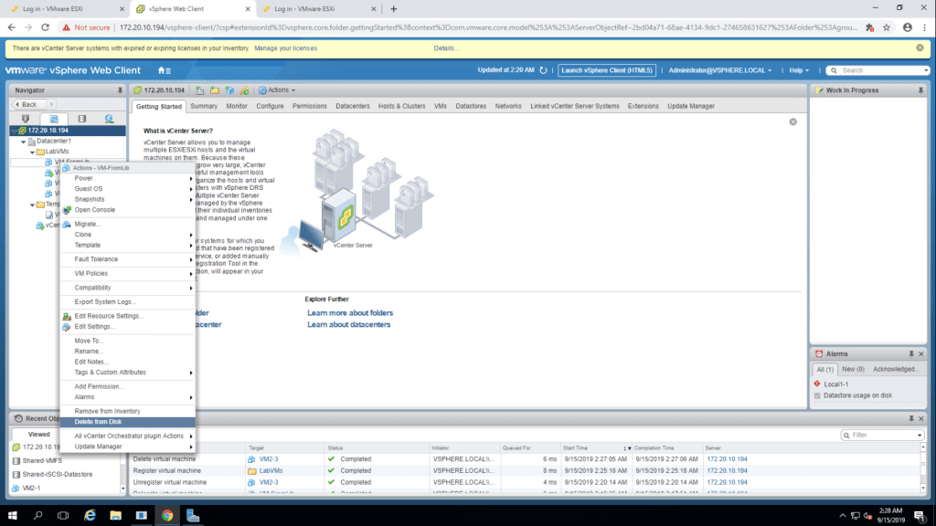
Task: Open the Administrator@VSPHERE.LOCAL user dropdown
Action: (x=720, y=70)
